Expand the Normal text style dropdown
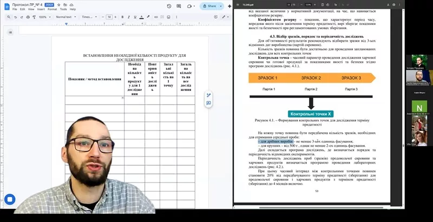 (x=65, y=17)
